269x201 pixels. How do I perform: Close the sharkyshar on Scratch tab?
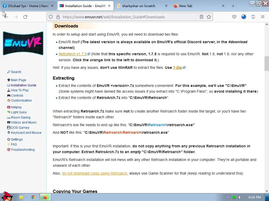point(166,6)
